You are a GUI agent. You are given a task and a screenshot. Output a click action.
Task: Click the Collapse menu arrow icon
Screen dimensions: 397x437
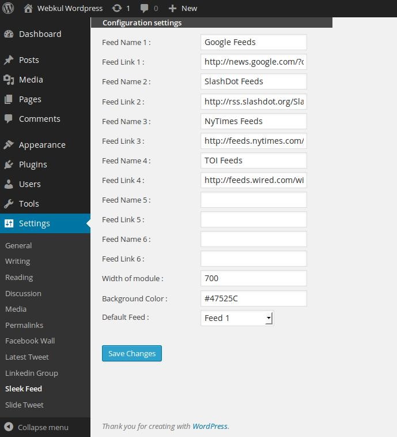[9, 427]
